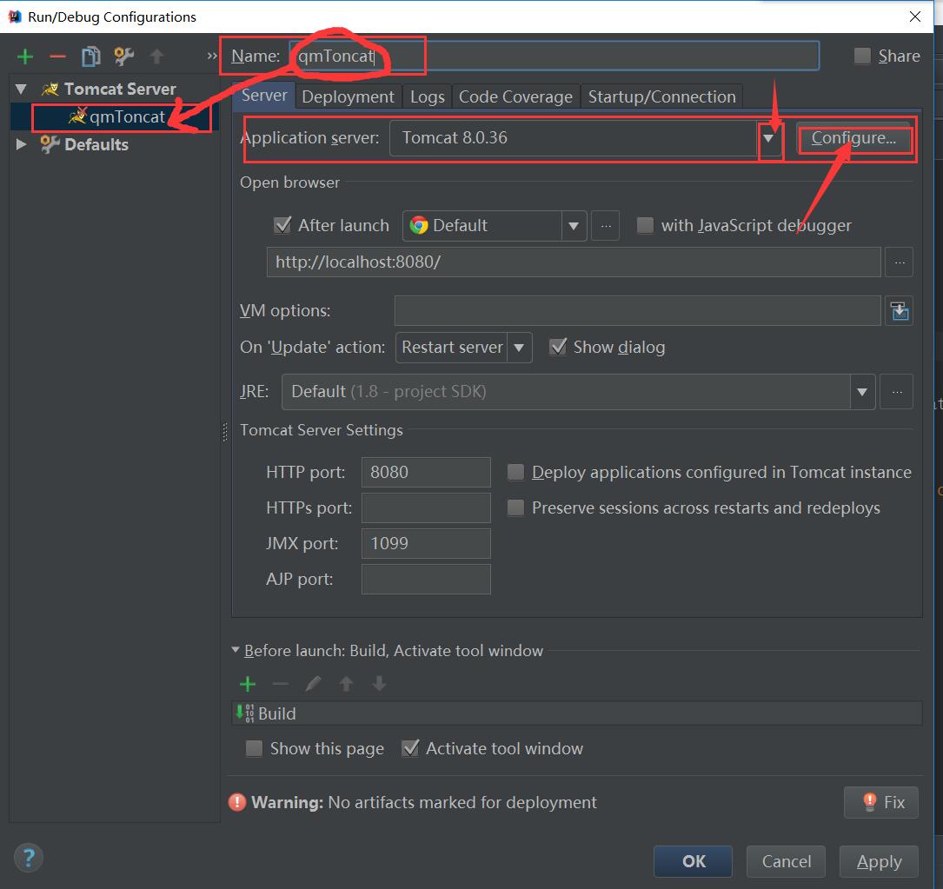Expand the Defaults tree node
943x889 pixels.
click(x=21, y=144)
